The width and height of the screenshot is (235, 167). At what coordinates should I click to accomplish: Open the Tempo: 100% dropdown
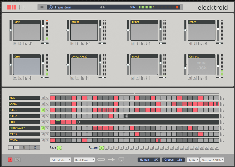(x=212, y=160)
